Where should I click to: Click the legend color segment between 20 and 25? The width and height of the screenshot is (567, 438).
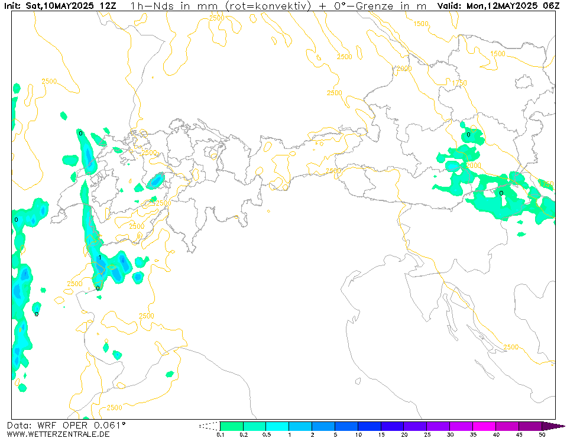point(415,426)
